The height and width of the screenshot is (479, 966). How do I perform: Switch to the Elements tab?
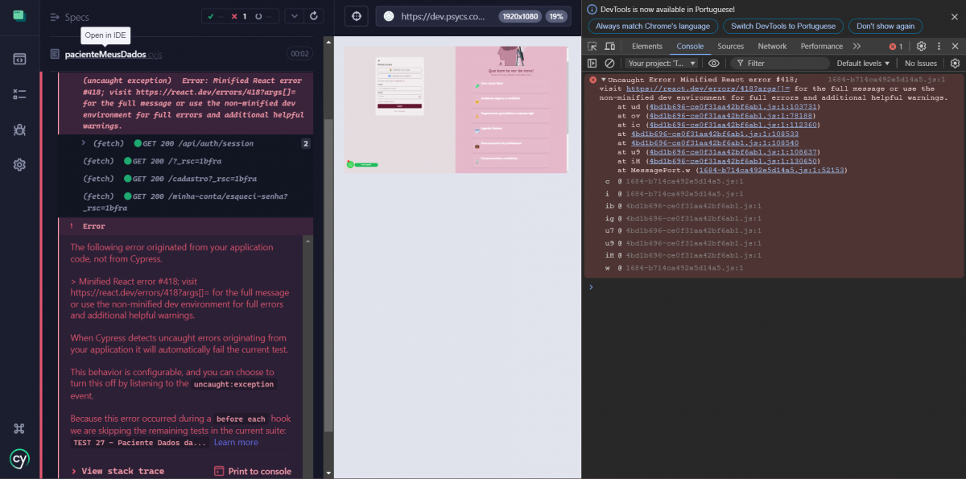[x=647, y=47]
